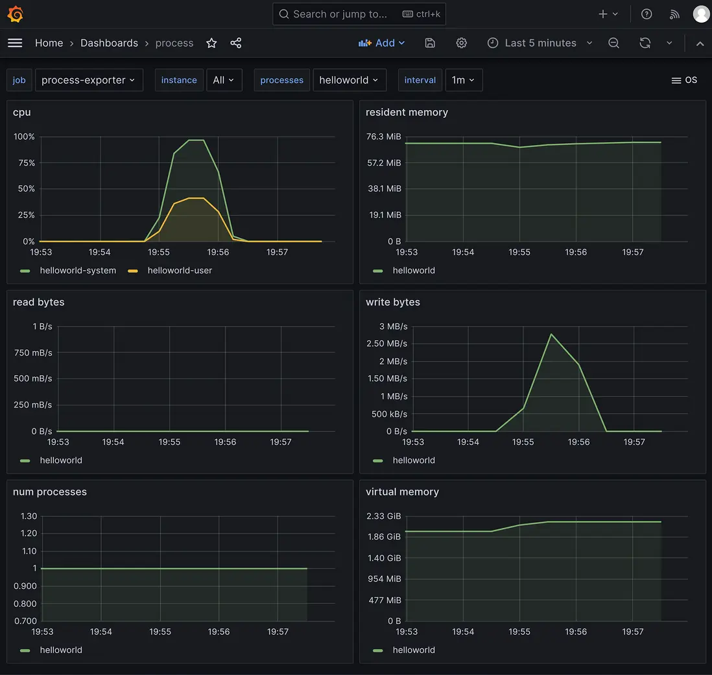Screen dimensions: 712x675
Task: Open Grafana help with the question mark icon
Action: click(646, 14)
